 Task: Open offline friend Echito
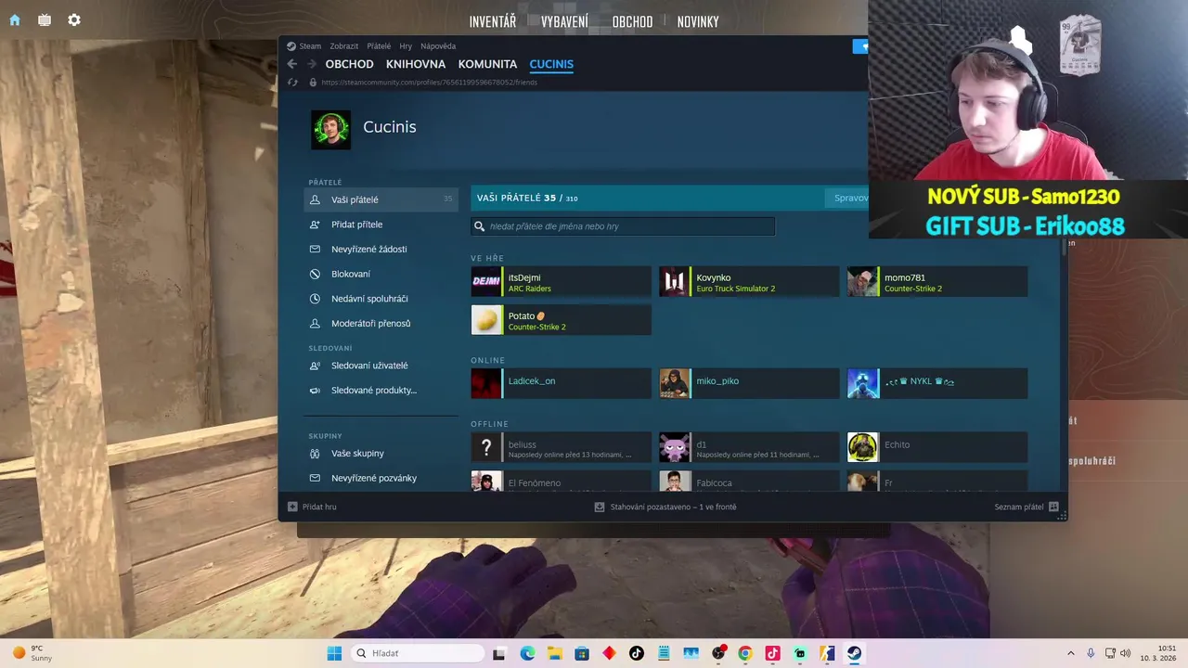[937, 447]
